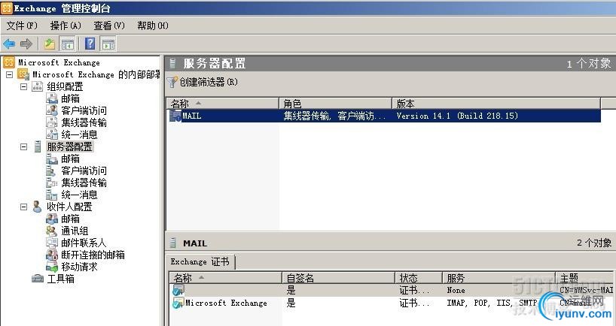Screen dimensions: 616x326
Task: Open the 文件(F) menu
Action: (22, 26)
